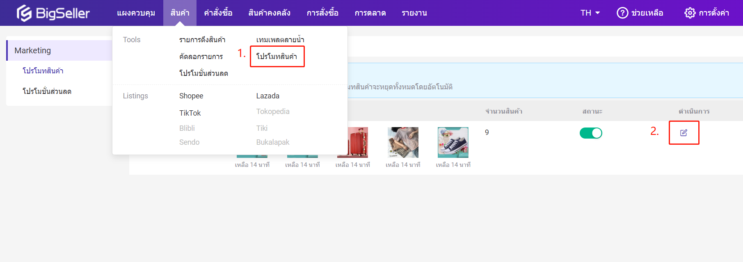Image resolution: width=743 pixels, height=262 pixels.
Task: Go to the แผงควบคุม dashboard tab
Action: (x=136, y=13)
